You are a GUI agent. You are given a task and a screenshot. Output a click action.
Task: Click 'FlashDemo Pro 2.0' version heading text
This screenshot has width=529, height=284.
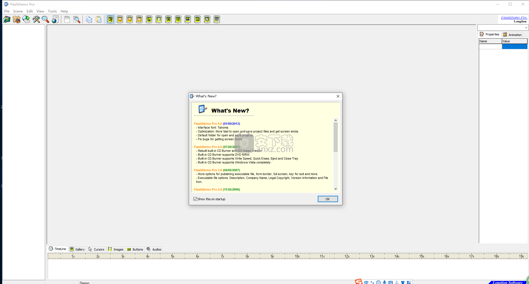(x=208, y=189)
